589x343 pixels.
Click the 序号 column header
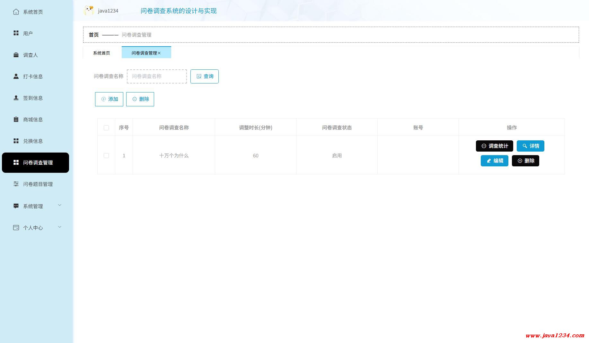coord(124,128)
